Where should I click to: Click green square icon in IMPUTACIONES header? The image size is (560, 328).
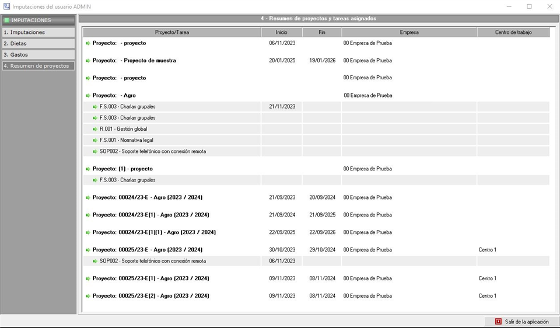(x=6, y=20)
